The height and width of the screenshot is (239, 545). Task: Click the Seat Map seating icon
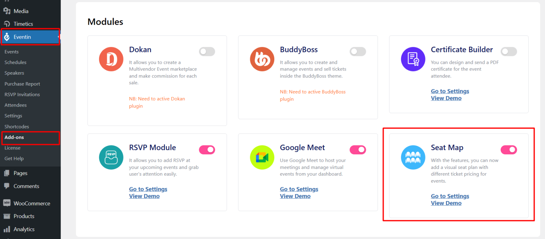pos(413,157)
